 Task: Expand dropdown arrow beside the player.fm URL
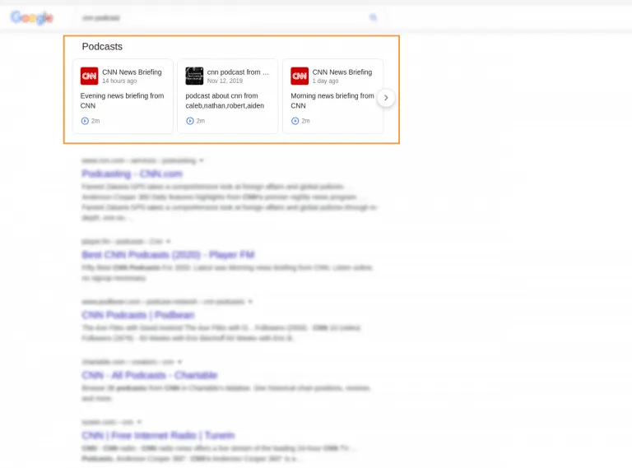(169, 242)
